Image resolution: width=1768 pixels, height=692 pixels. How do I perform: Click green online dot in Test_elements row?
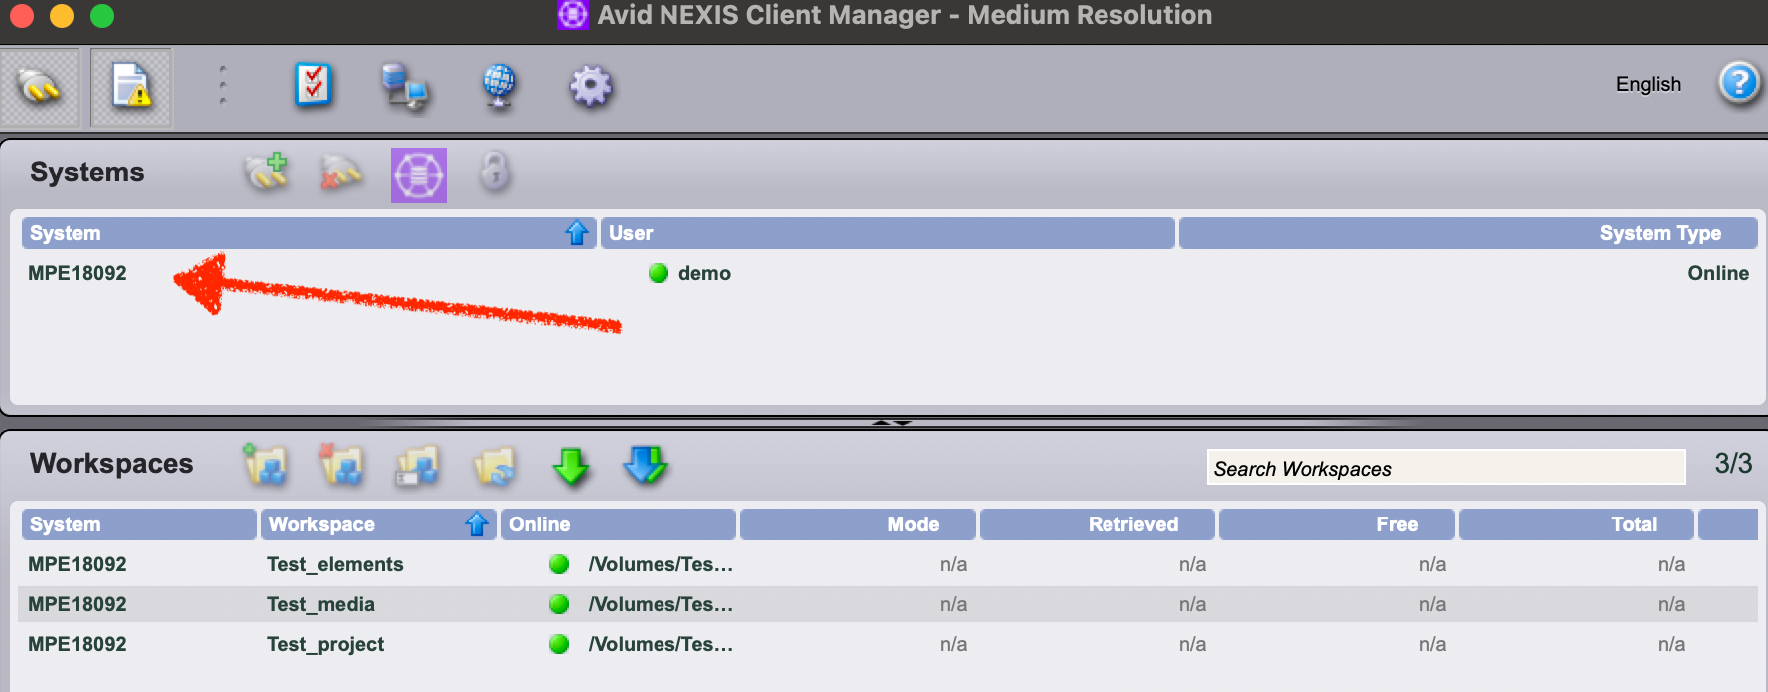(x=559, y=564)
